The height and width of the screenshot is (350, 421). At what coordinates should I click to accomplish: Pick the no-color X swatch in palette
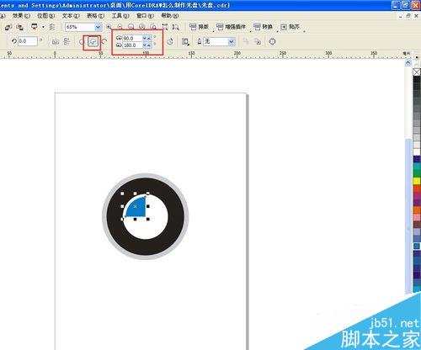point(417,72)
